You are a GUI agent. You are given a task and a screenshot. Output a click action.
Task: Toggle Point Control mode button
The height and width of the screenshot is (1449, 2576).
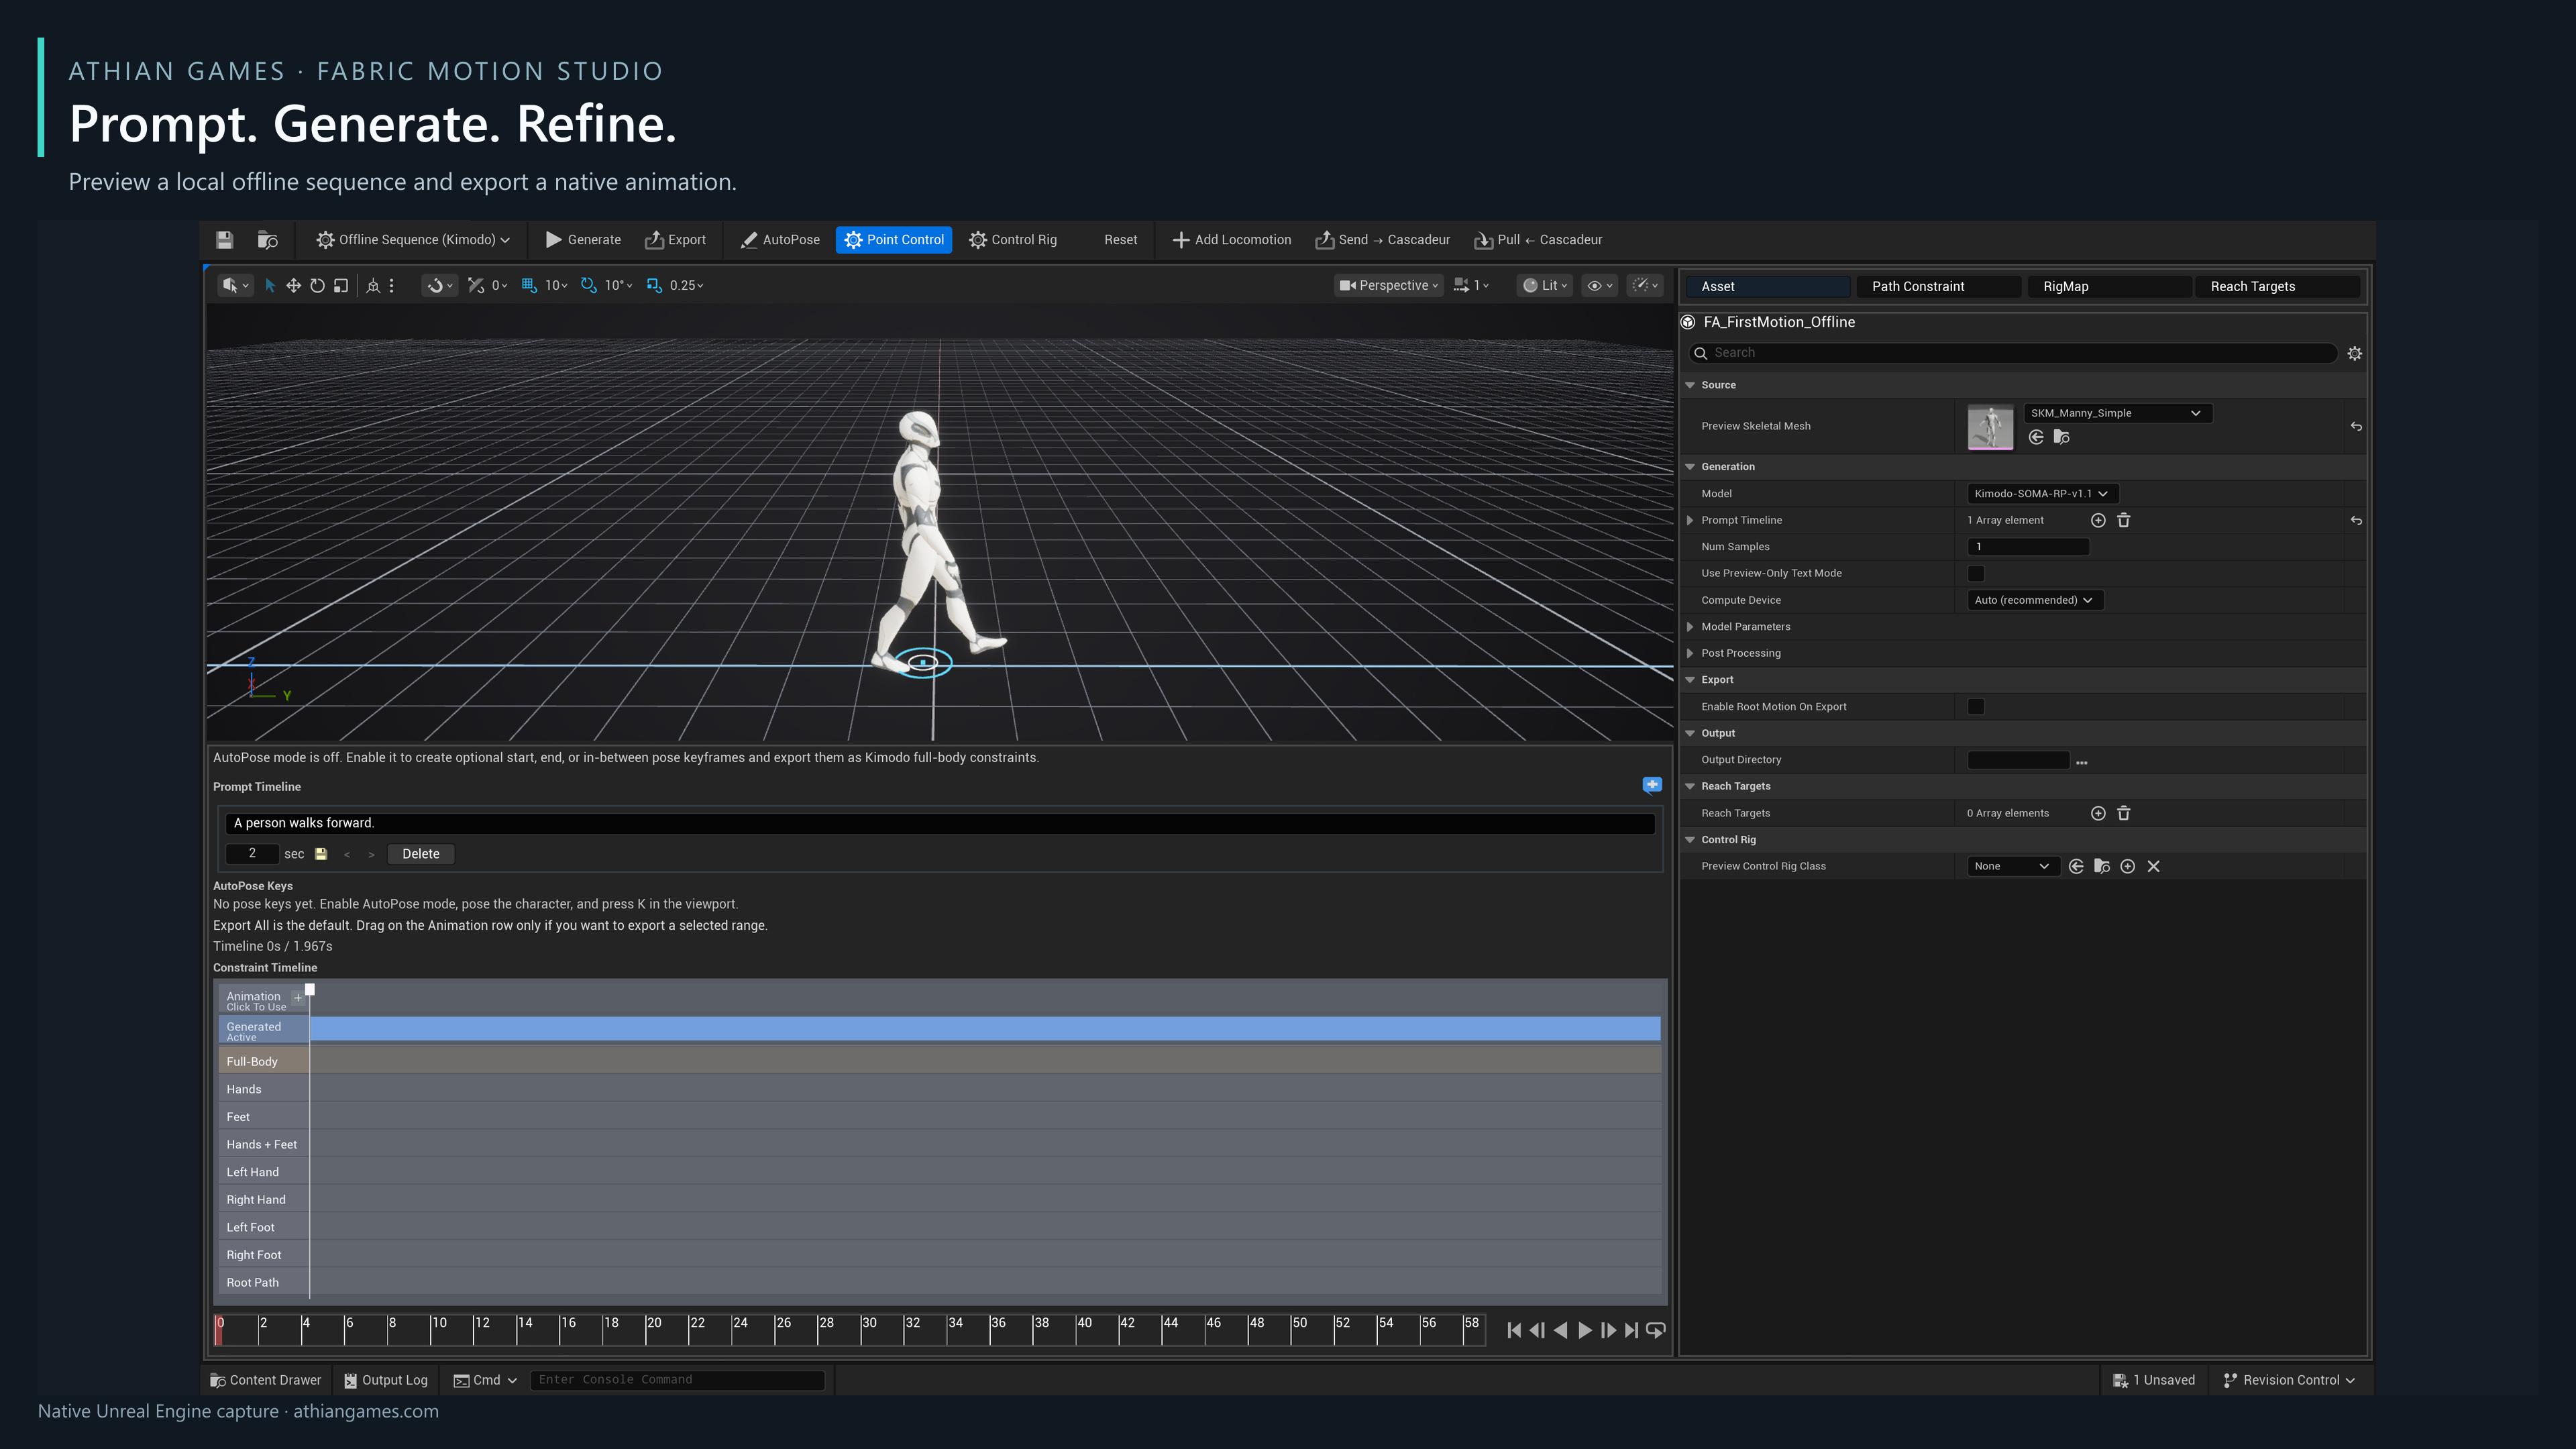tap(894, 240)
